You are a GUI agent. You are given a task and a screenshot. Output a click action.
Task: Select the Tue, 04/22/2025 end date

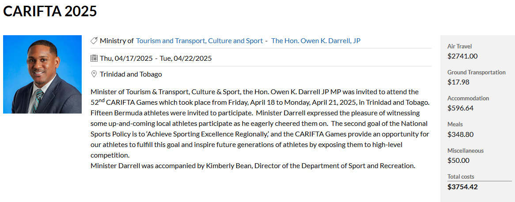tap(186, 59)
